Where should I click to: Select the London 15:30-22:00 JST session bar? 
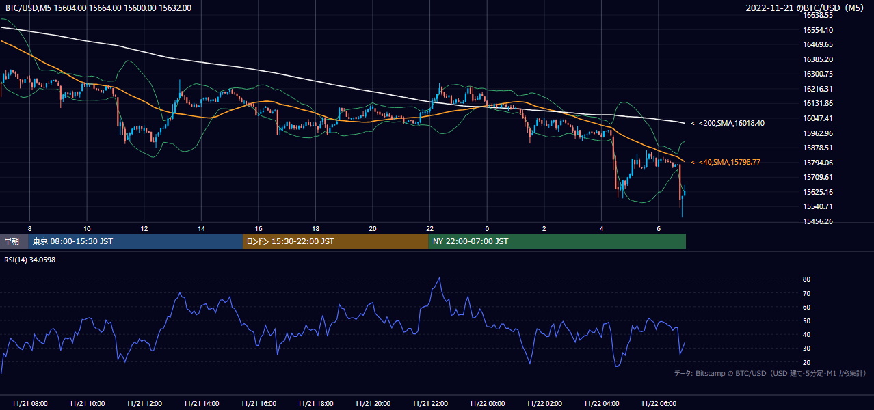[x=336, y=241]
